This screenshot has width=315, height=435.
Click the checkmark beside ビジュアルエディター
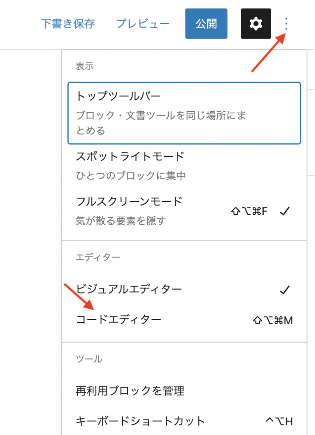(x=284, y=290)
